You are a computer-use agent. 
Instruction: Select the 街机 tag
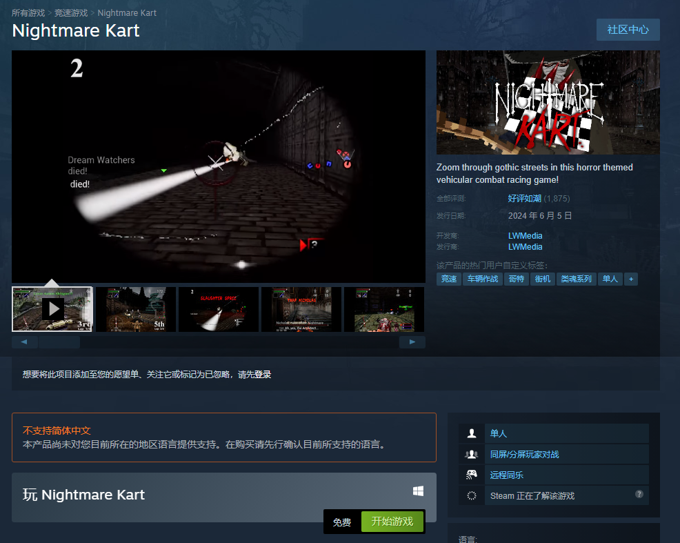point(543,279)
